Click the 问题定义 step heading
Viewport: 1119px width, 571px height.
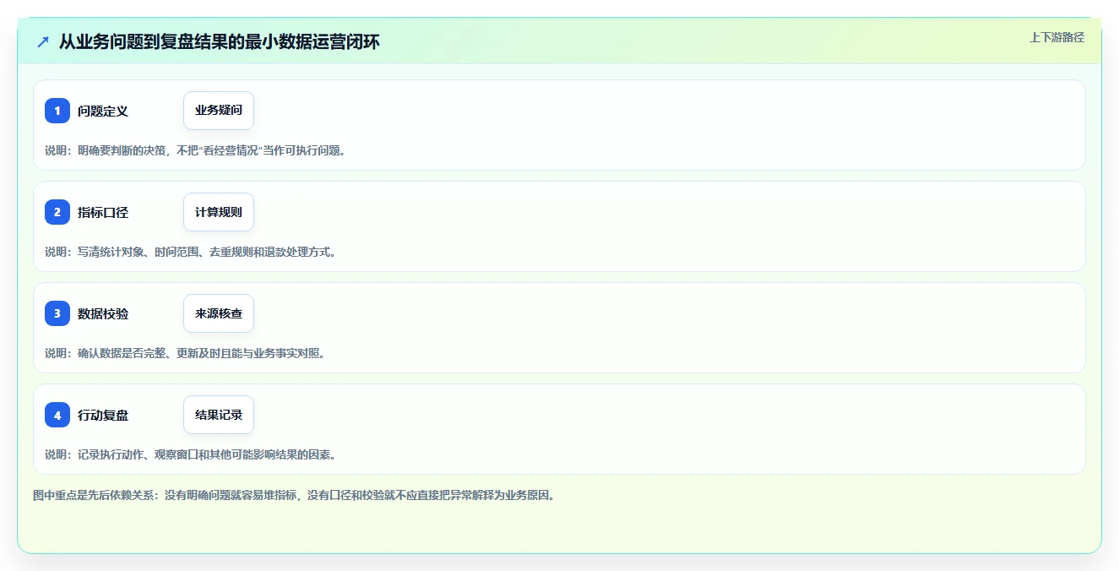point(103,111)
